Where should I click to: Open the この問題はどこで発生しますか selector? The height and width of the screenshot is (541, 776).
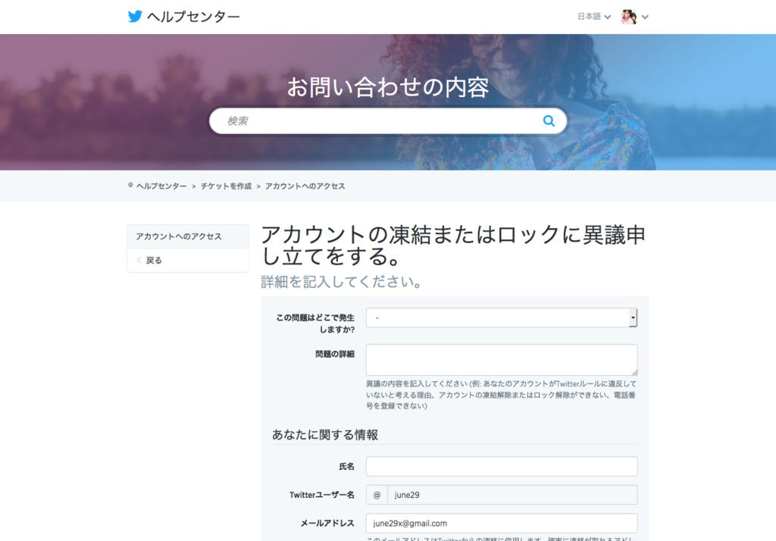502,317
